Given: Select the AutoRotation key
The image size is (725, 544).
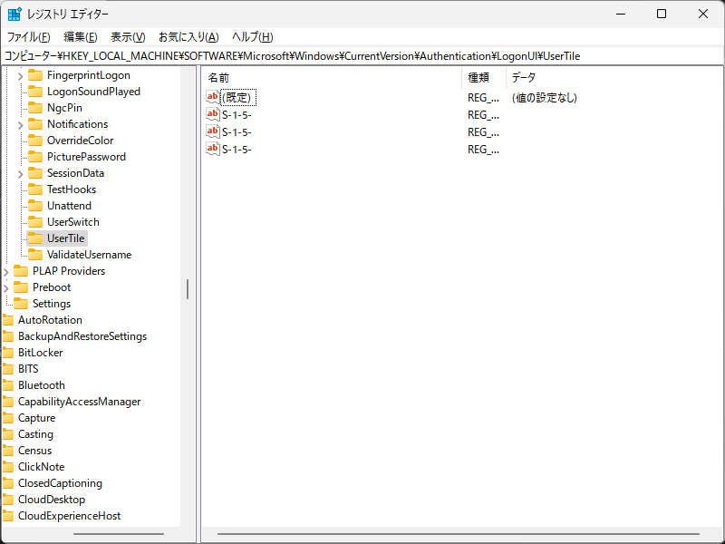Looking at the screenshot, I should (50, 320).
